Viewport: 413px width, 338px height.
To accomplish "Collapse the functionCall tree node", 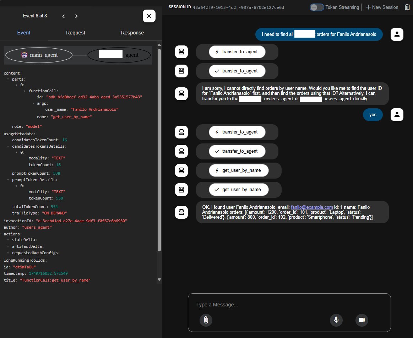I will [x=25, y=91].
